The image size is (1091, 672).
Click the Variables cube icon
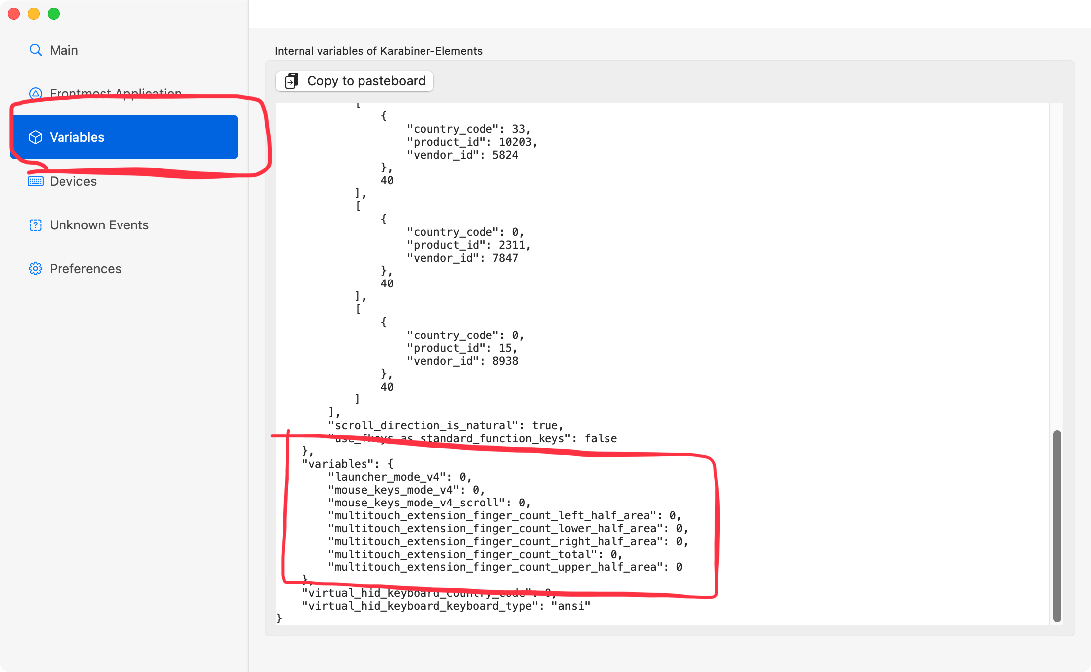[x=36, y=137]
